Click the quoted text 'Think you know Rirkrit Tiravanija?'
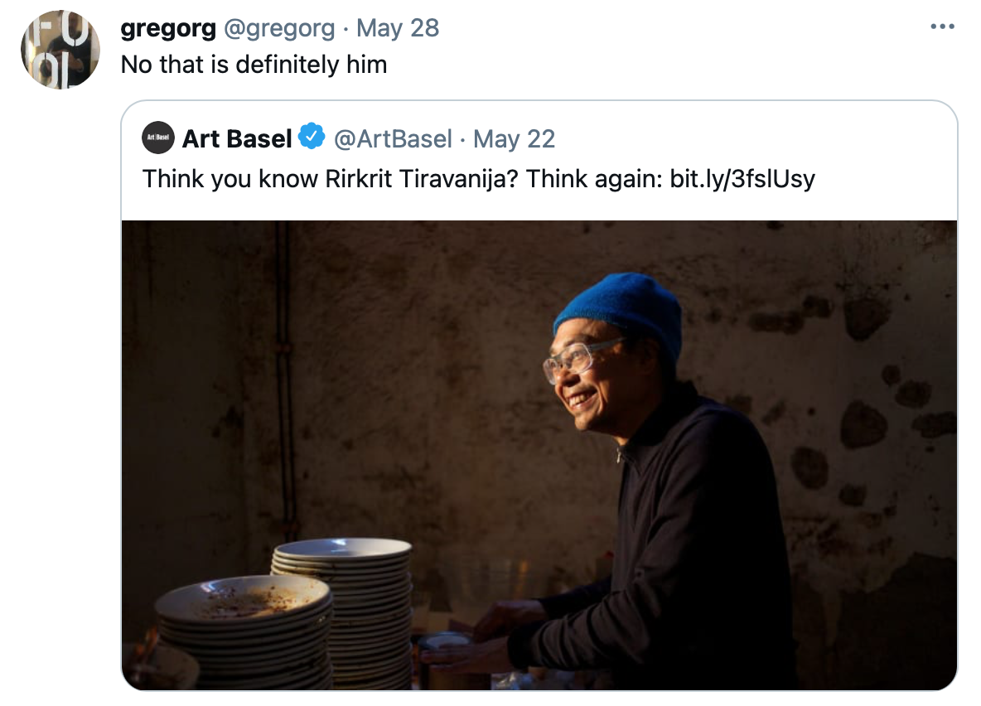The height and width of the screenshot is (706, 981). [331, 179]
